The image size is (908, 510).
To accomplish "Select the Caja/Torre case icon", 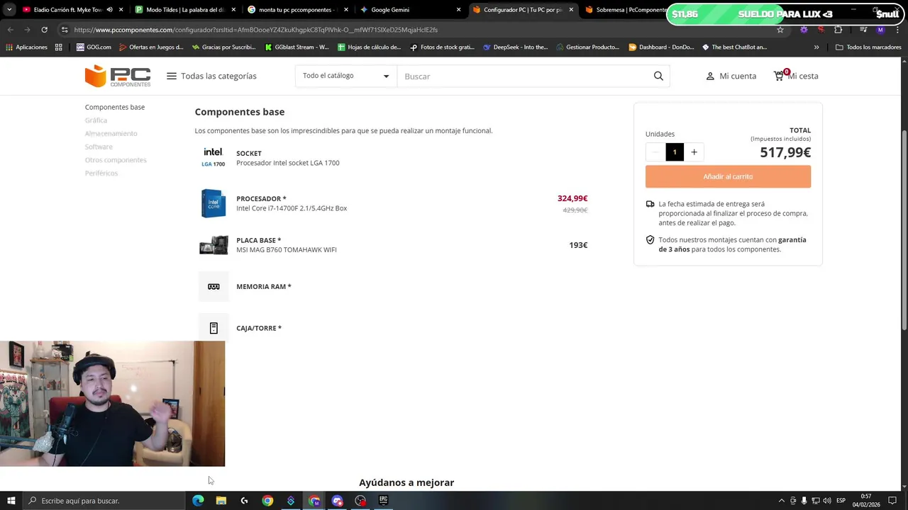I will pos(214,328).
